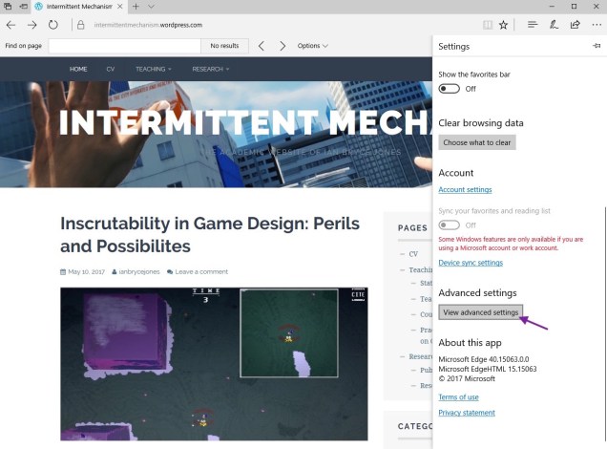This screenshot has width=607, height=449.
Task: Click Choose what to clear button
Action: pyautogui.click(x=477, y=142)
